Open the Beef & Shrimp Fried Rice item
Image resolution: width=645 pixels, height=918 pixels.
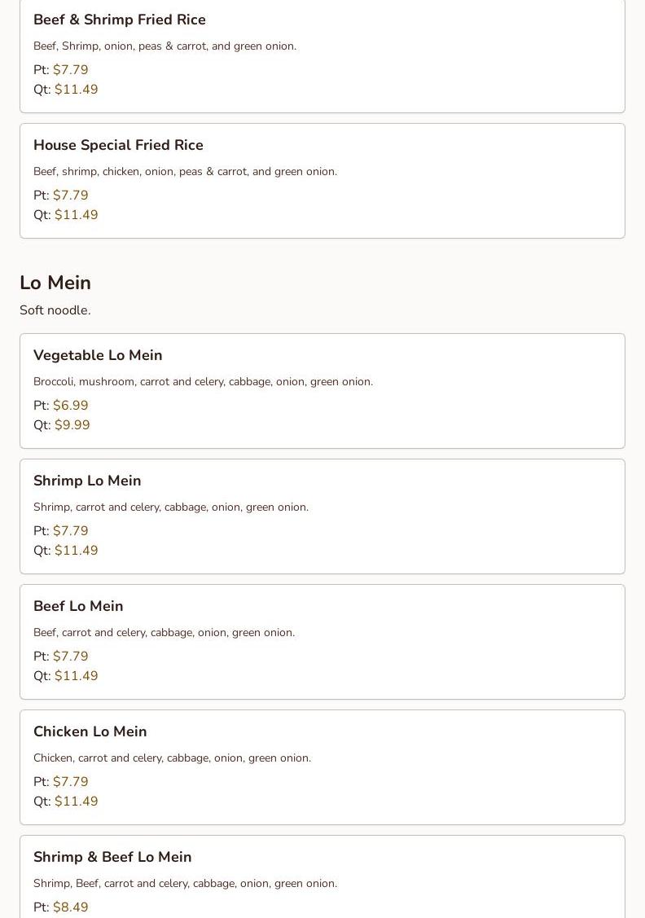[322, 55]
